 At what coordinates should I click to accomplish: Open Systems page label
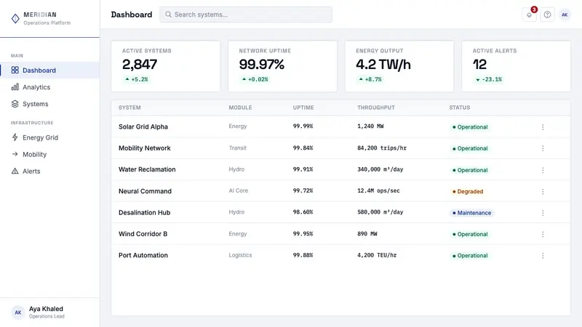[x=35, y=104]
